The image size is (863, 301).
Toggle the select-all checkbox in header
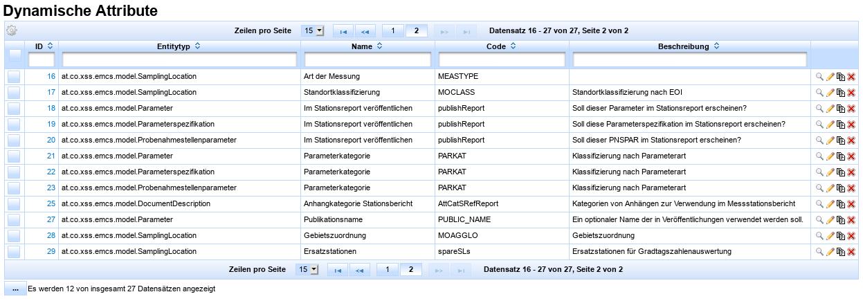click(15, 55)
